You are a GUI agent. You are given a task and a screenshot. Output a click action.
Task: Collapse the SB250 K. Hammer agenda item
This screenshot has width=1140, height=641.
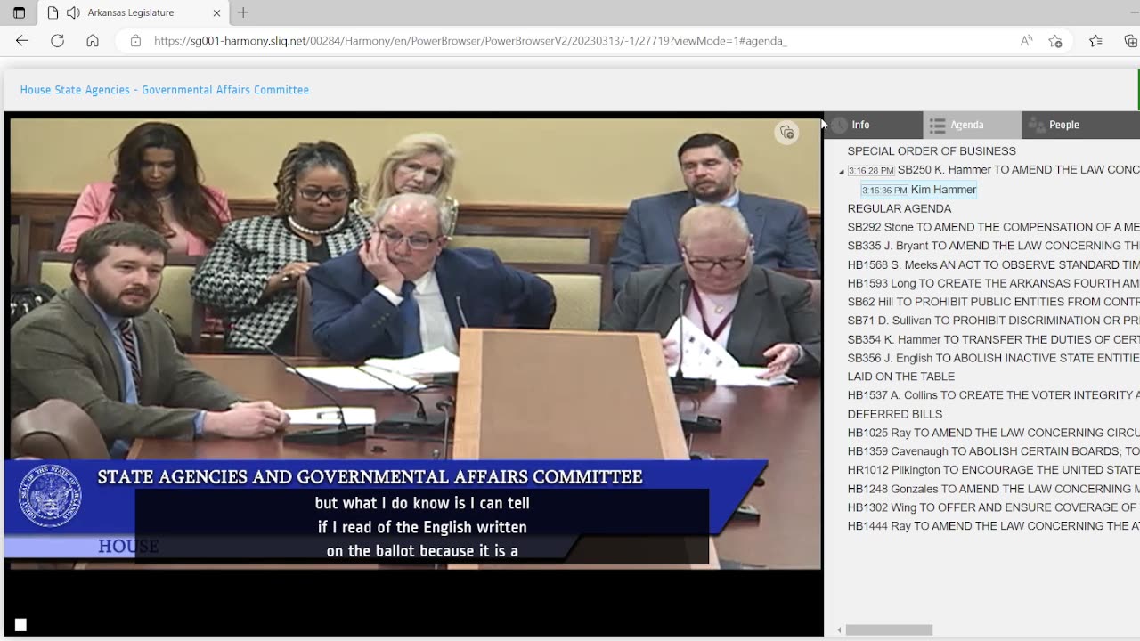[x=842, y=171]
